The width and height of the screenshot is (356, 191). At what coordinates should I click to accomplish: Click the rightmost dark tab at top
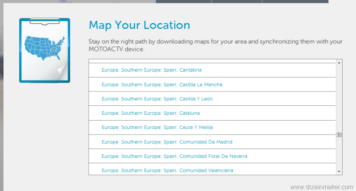[x=296, y=1]
